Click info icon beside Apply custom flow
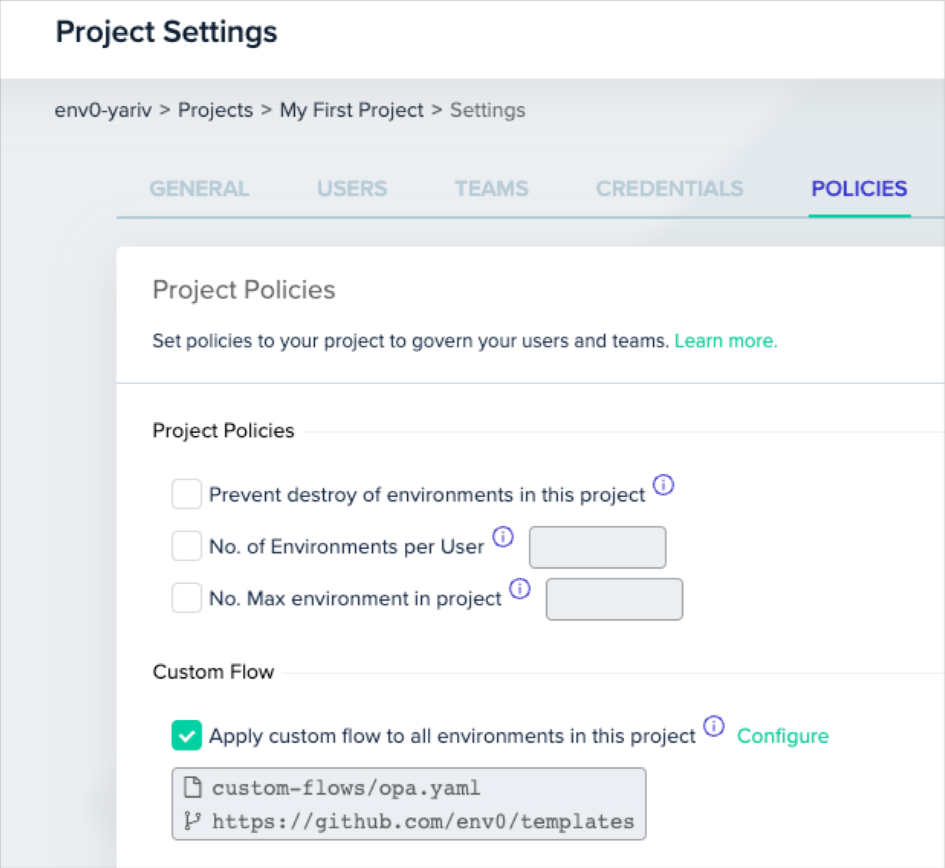This screenshot has width=945, height=868. [714, 726]
